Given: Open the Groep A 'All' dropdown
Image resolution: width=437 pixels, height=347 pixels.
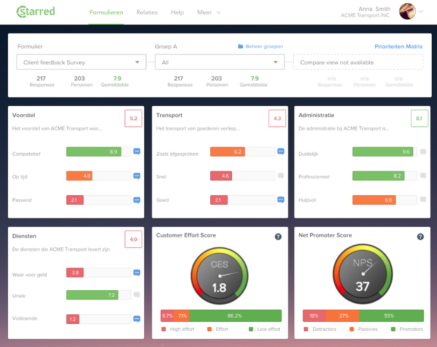Looking at the screenshot, I should coord(220,62).
